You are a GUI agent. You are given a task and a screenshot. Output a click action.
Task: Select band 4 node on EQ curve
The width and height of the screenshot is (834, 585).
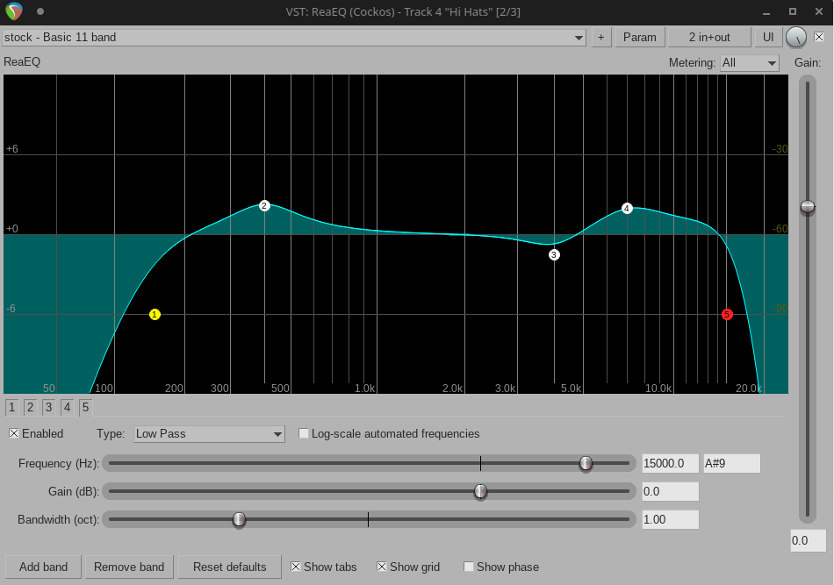[x=627, y=208]
